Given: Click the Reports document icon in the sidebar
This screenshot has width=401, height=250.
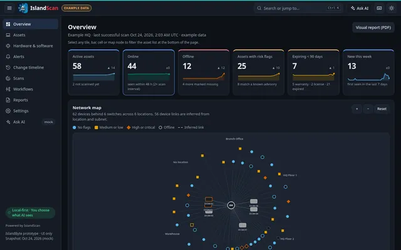Looking at the screenshot, I should point(8,100).
